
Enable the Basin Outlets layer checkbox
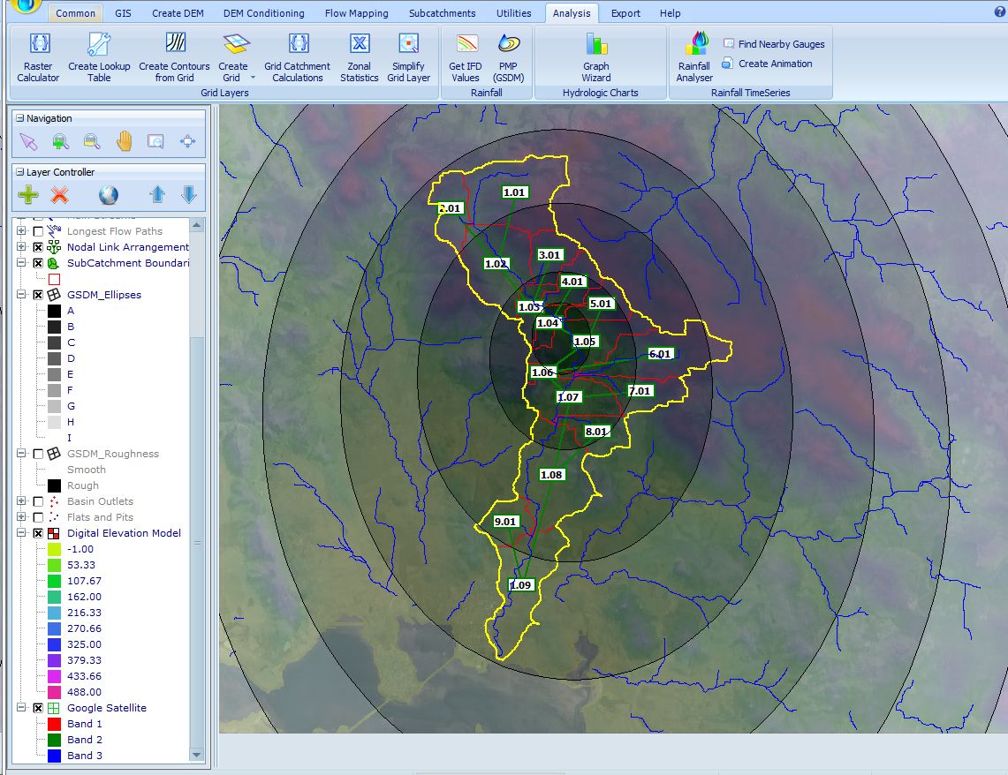point(38,501)
